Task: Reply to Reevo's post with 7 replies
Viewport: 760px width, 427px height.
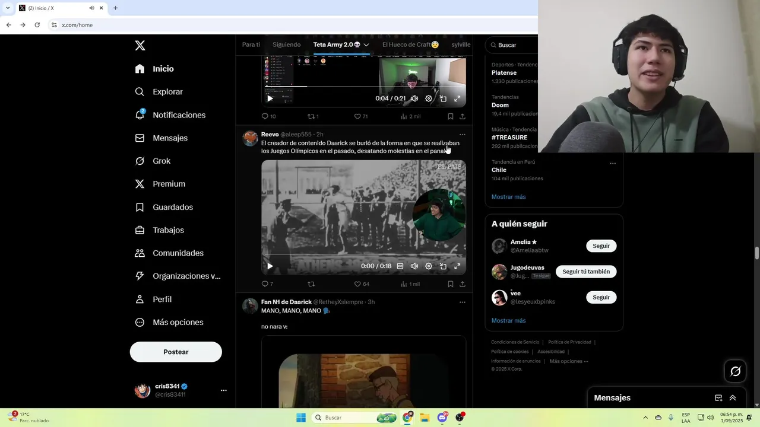Action: tap(267, 284)
